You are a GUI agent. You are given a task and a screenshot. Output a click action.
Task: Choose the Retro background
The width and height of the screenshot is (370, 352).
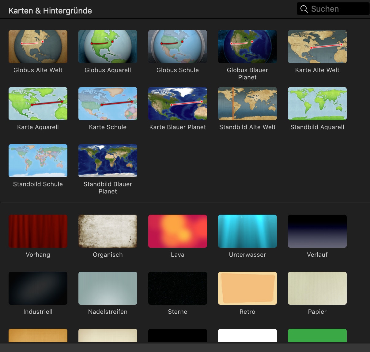[247, 288]
